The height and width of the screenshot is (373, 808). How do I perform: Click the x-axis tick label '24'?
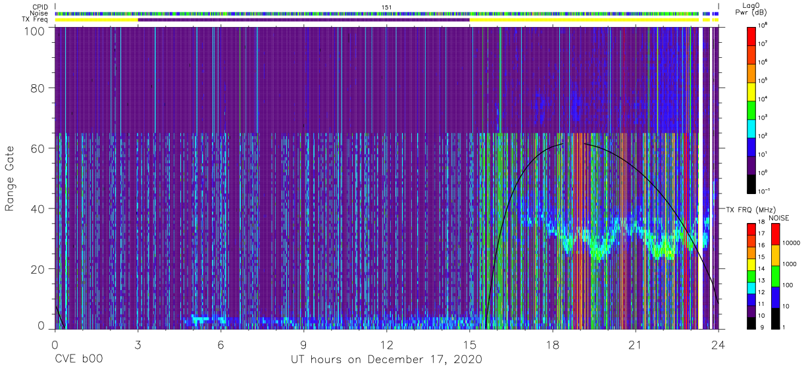pos(719,344)
